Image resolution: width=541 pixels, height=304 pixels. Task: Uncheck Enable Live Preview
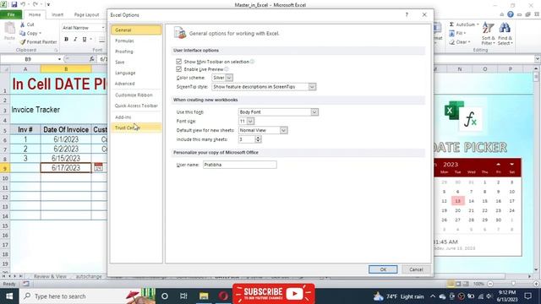click(x=178, y=69)
